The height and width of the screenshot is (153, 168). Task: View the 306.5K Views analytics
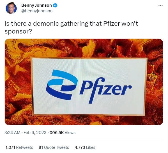[63, 133]
